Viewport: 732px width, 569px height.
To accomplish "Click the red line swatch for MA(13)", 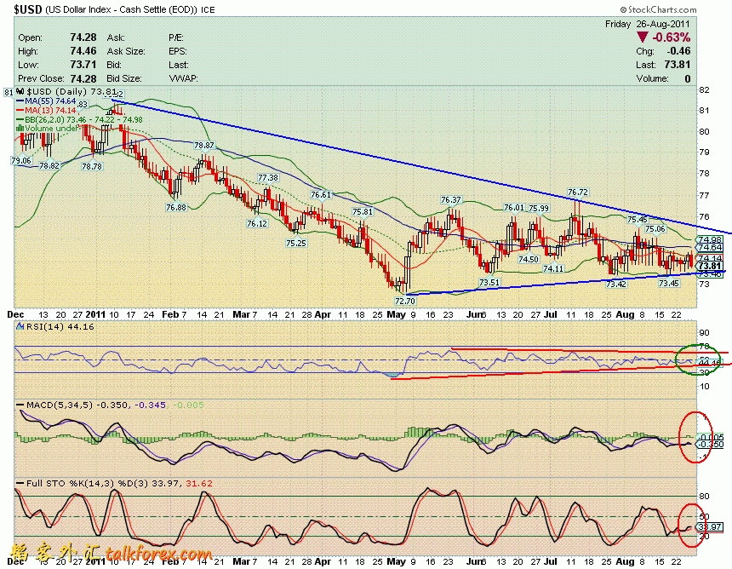I will [20, 110].
